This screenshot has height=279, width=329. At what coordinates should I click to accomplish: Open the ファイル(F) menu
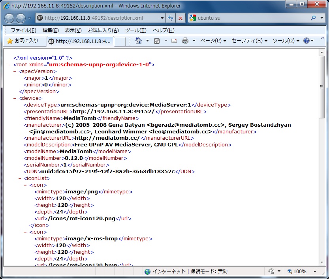click(x=23, y=30)
